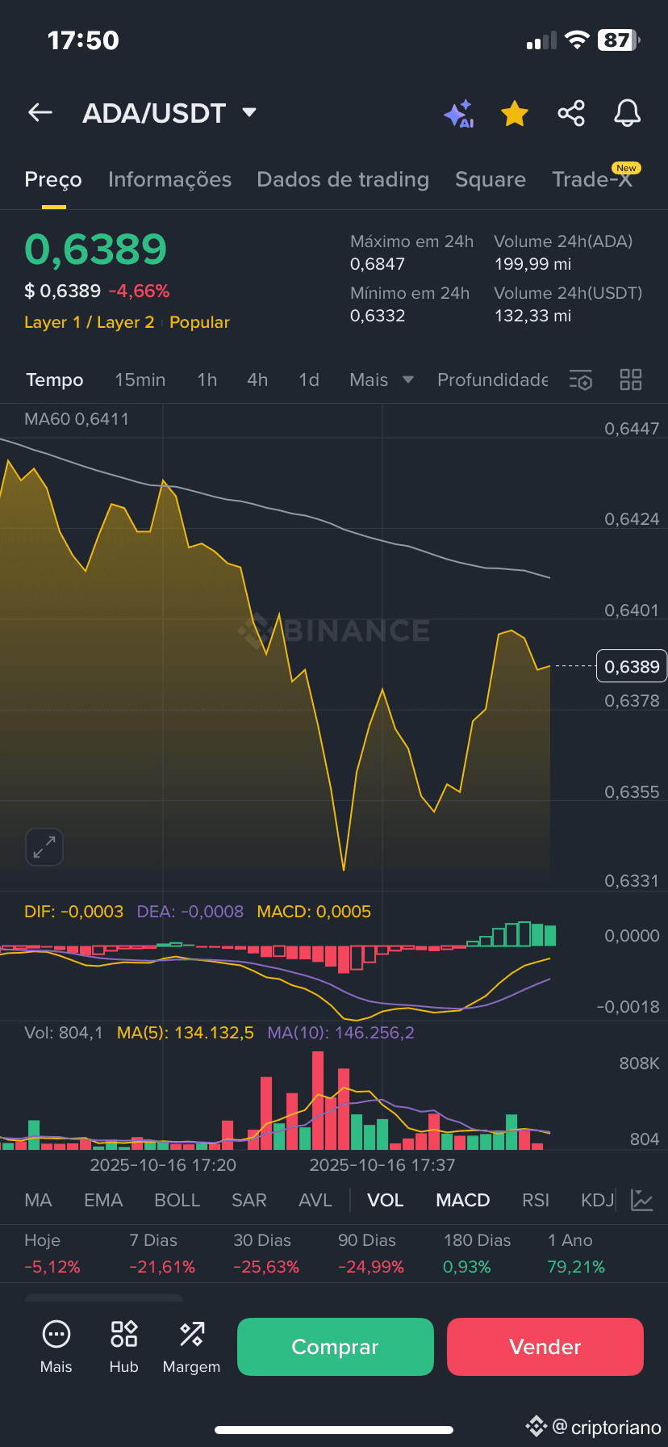Tap the Máximo em 24h value 0,6847
Viewport: 668px width, 1447px height.
click(378, 264)
